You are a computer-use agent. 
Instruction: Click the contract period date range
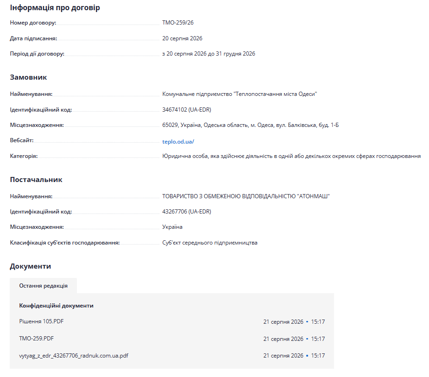pos(208,54)
